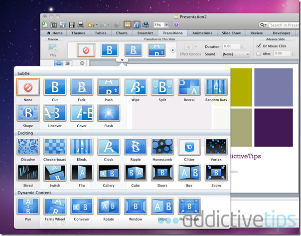Apply the Orbit transition
301x236 pixels.
pos(162,207)
